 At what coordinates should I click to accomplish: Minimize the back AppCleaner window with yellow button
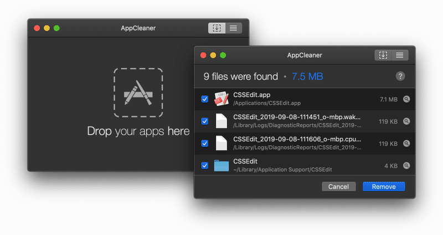[47, 28]
